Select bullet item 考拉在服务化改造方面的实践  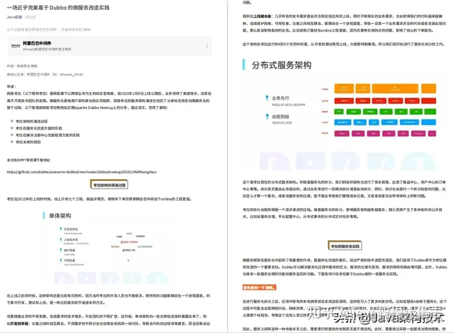(39, 128)
